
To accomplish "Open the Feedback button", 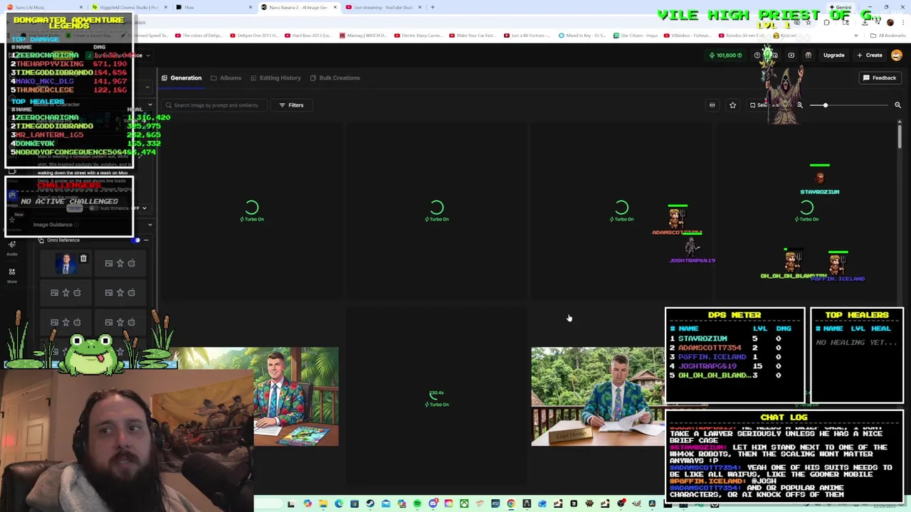I will (880, 78).
